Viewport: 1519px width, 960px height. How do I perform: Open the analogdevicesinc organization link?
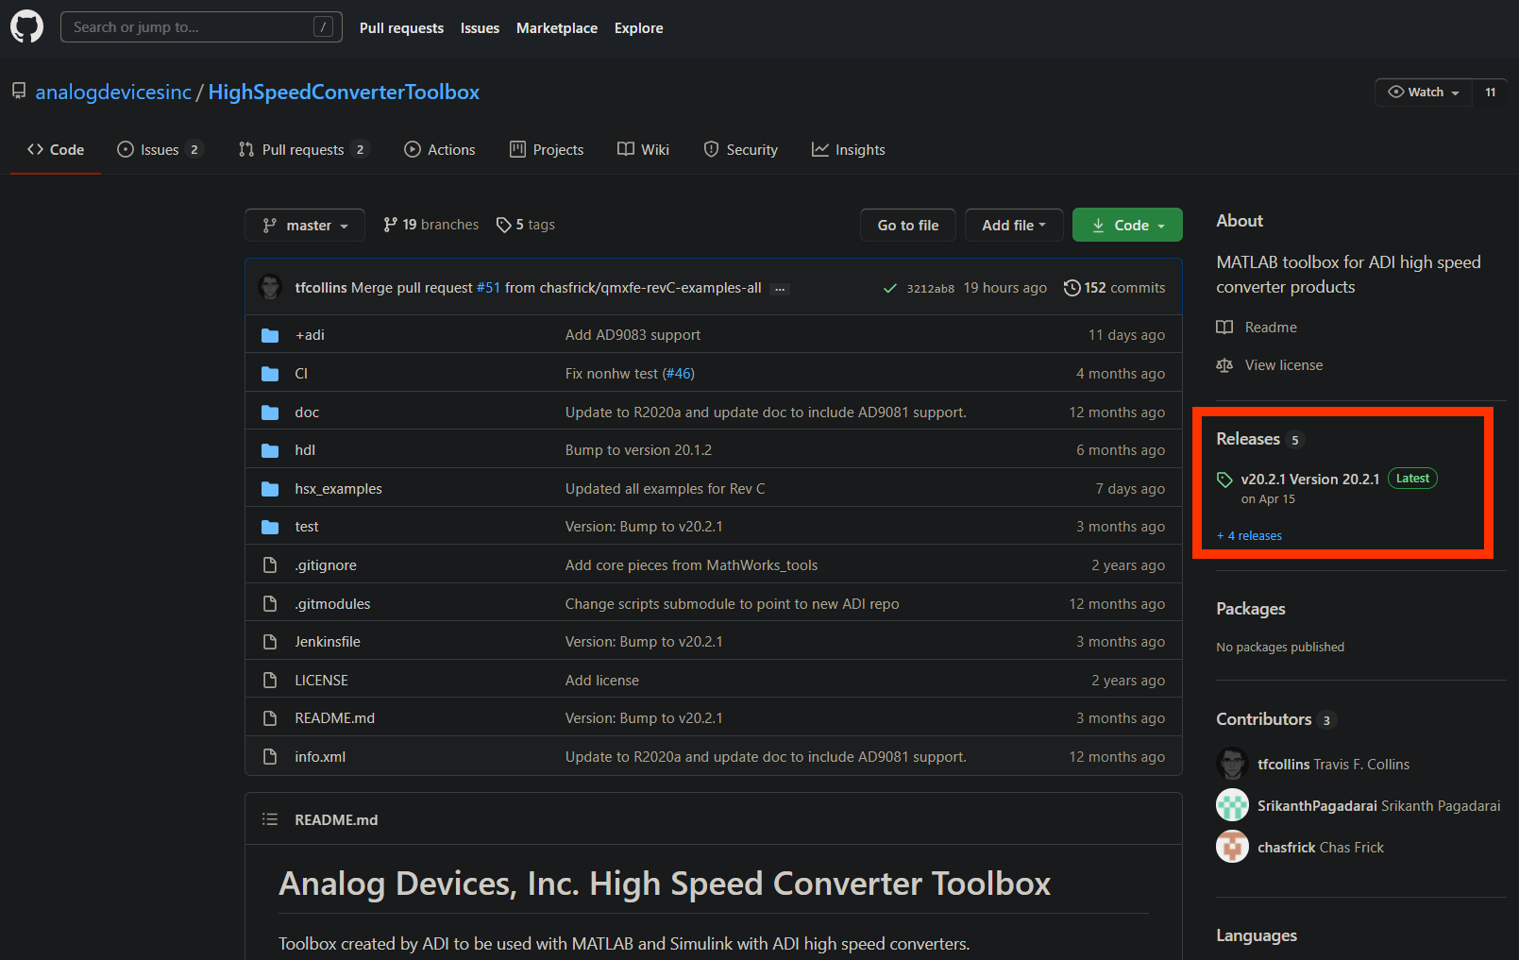(x=113, y=92)
